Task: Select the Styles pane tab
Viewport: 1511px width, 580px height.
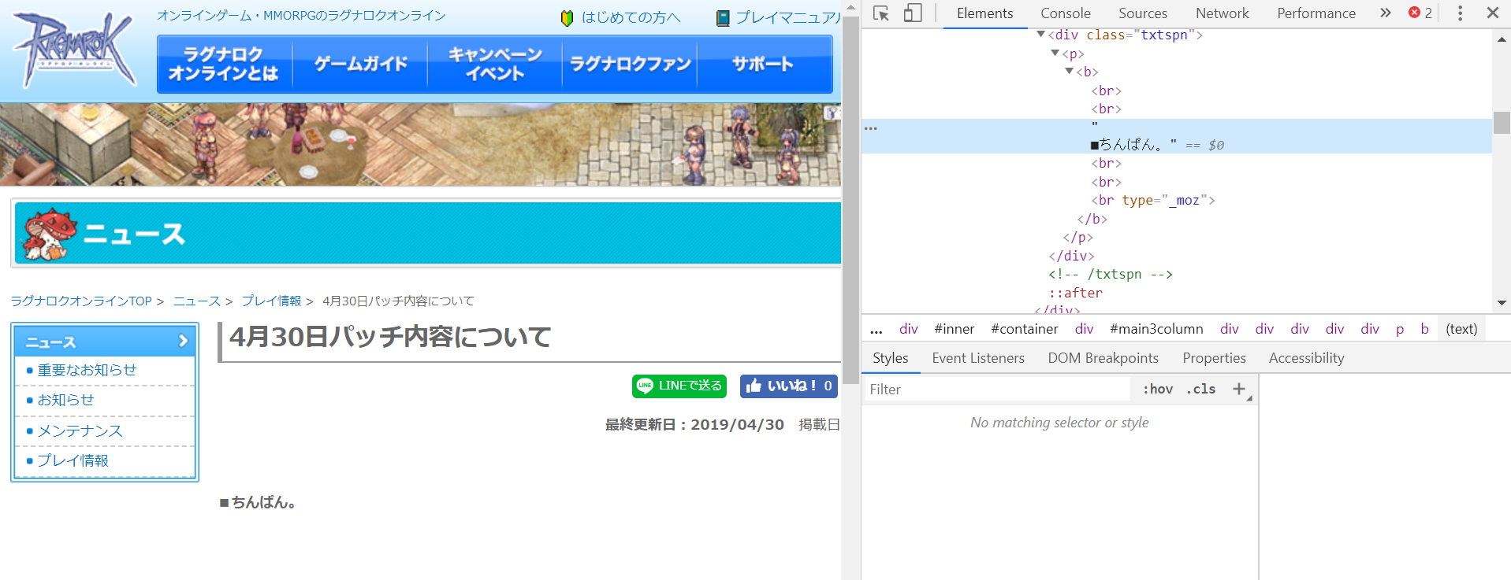Action: (891, 358)
